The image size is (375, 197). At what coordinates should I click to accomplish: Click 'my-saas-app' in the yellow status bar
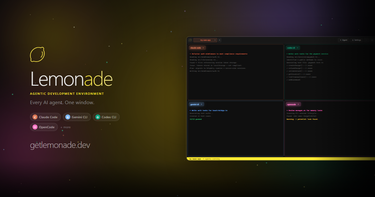coord(195,159)
